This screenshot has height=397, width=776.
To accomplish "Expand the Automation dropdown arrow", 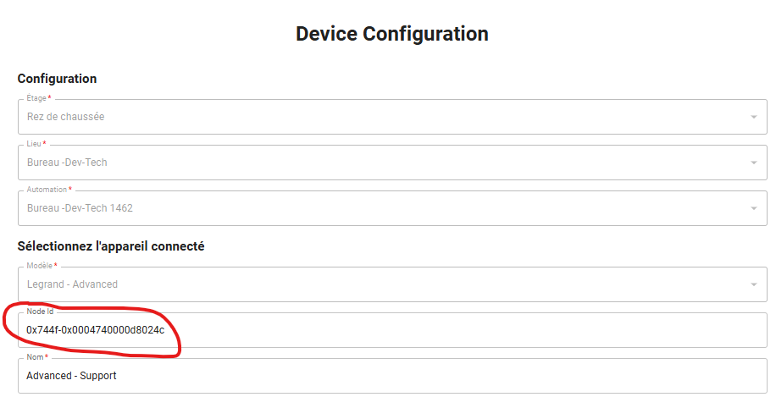I will (x=753, y=208).
